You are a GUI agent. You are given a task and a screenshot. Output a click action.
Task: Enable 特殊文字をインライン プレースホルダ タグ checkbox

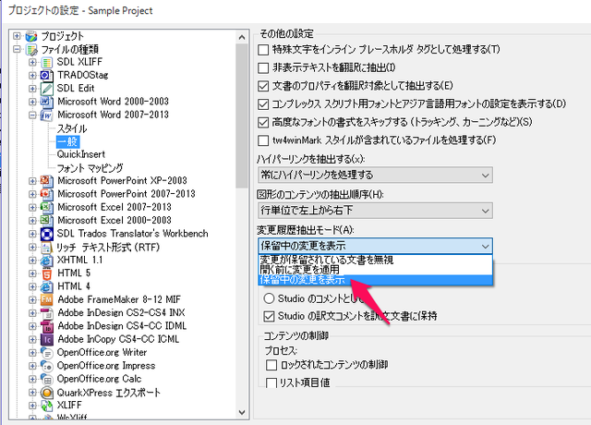(x=263, y=50)
